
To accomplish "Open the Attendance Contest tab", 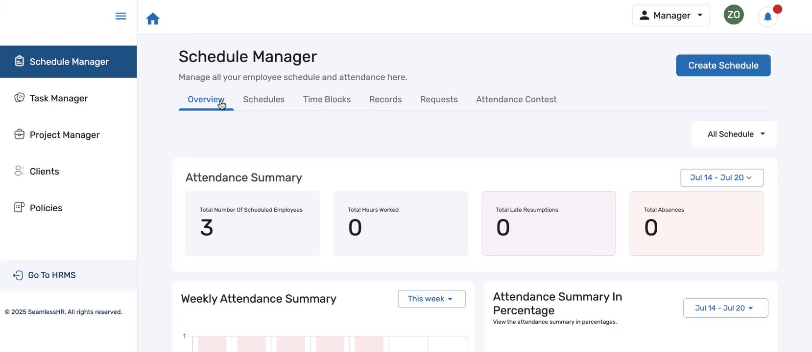I will [x=516, y=99].
